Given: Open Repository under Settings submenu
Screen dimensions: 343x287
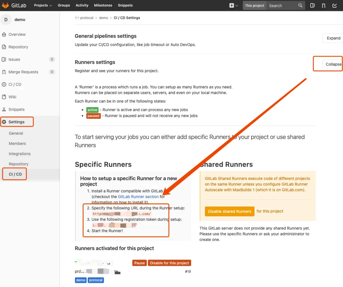Looking at the screenshot, I should pos(19,164).
